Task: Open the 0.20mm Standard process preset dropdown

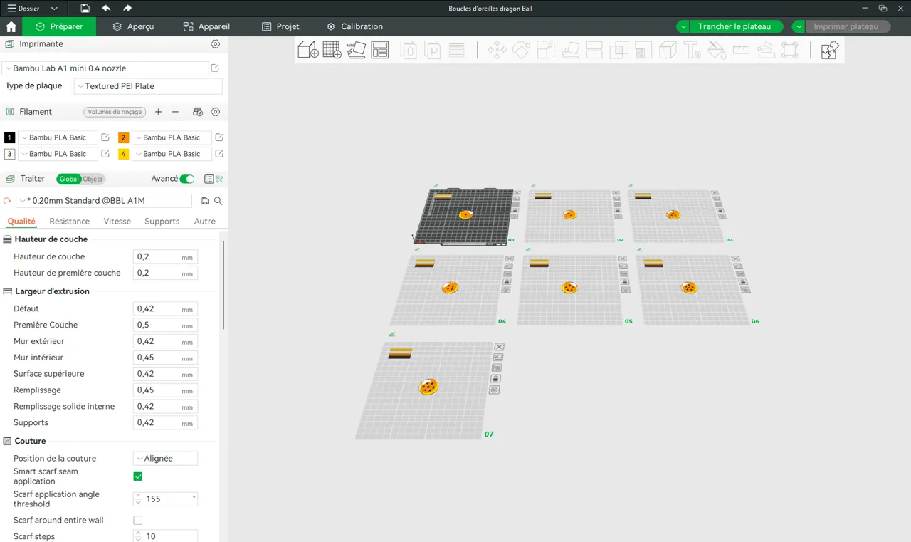Action: [105, 201]
